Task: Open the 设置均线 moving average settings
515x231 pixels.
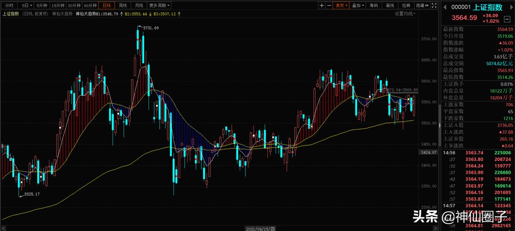Action: point(405,14)
